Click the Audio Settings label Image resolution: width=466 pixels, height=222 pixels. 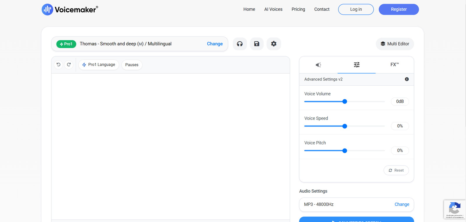pyautogui.click(x=313, y=191)
